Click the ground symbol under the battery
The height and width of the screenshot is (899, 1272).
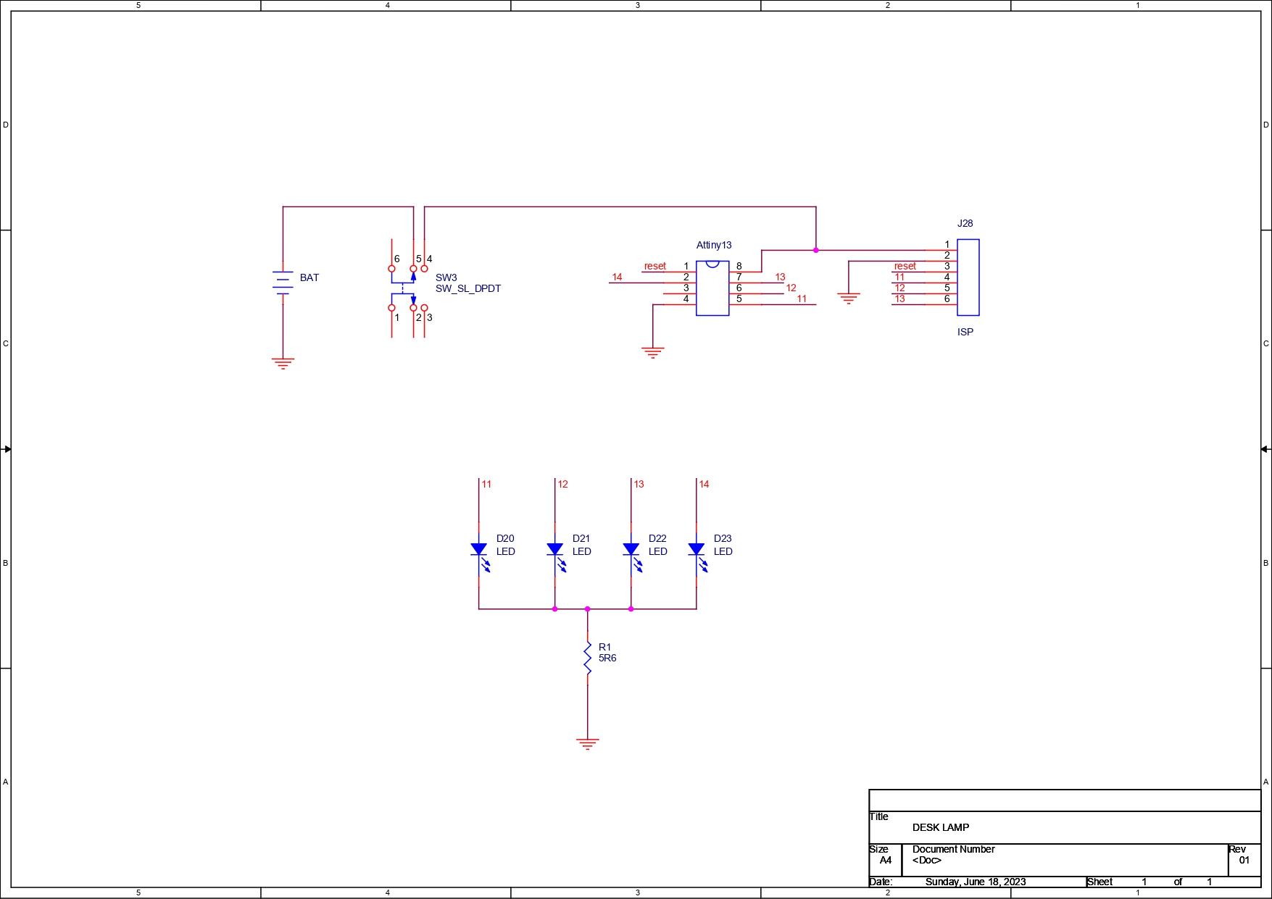click(283, 363)
